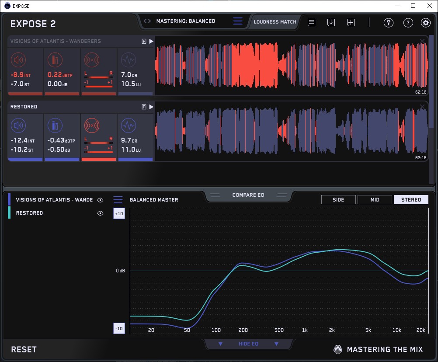
Task: Click the Expose 2 title logo
Action: pyautogui.click(x=33, y=24)
